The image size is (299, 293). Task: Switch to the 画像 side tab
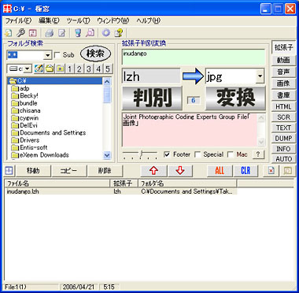click(283, 83)
